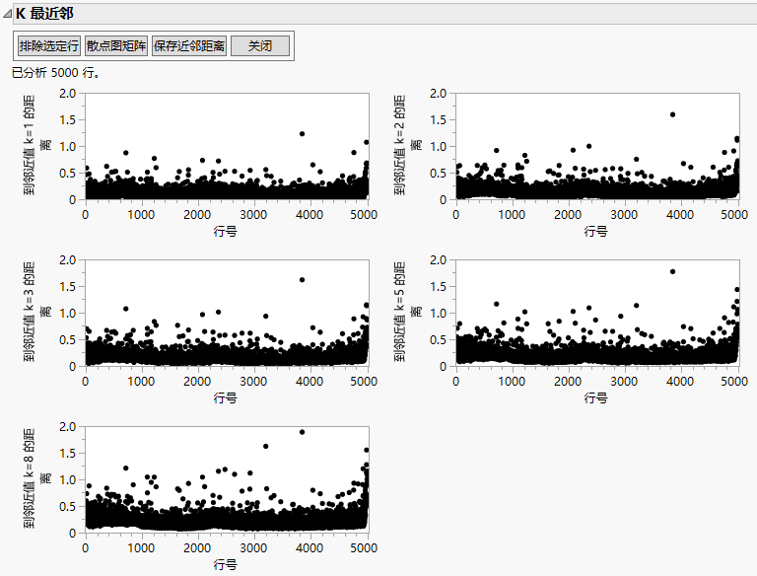Click the 行号 label under k=8 plot
The width and height of the screenshot is (757, 576).
coord(226,565)
